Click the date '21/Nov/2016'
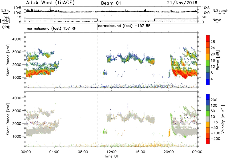 pos(182,3)
